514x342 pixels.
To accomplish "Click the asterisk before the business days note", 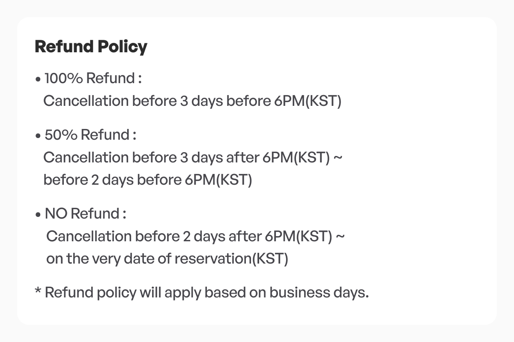I will (38, 291).
